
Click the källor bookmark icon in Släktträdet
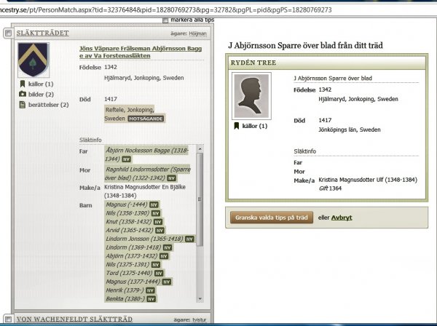tap(22, 84)
